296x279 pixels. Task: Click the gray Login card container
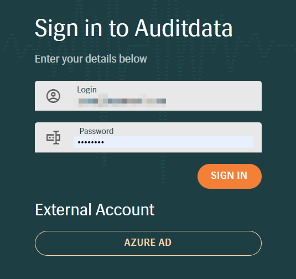[x=148, y=96]
